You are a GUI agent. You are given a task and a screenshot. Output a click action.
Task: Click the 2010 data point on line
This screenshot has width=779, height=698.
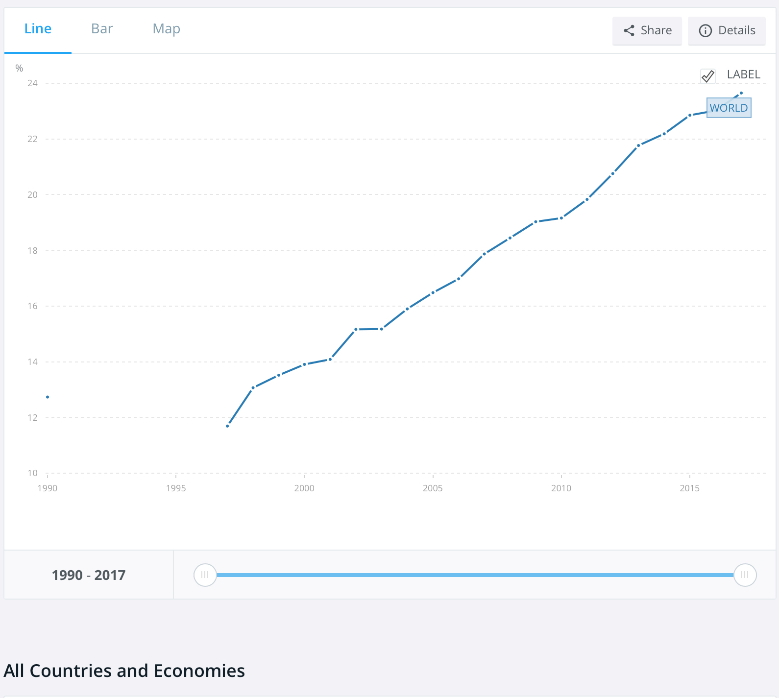click(x=561, y=218)
